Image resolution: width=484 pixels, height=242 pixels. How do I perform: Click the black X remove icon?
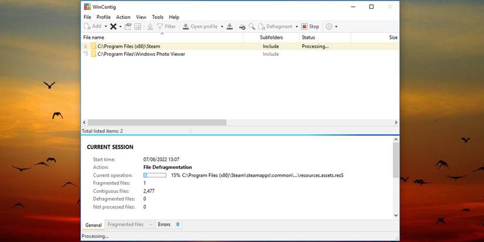click(x=113, y=26)
